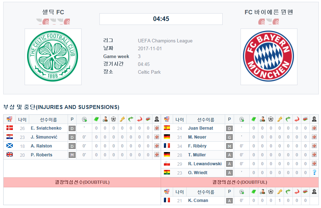Click the Celtic FC club crest
The width and height of the screenshot is (321, 208).
(x=53, y=57)
